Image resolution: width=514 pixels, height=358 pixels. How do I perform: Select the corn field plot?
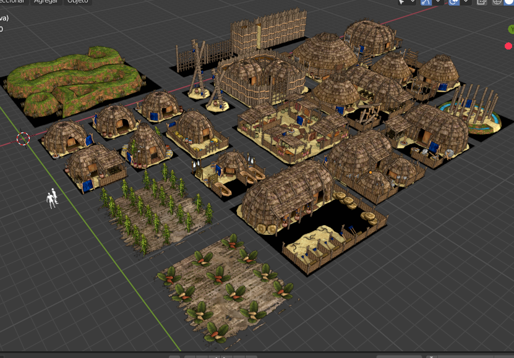coord(155,207)
